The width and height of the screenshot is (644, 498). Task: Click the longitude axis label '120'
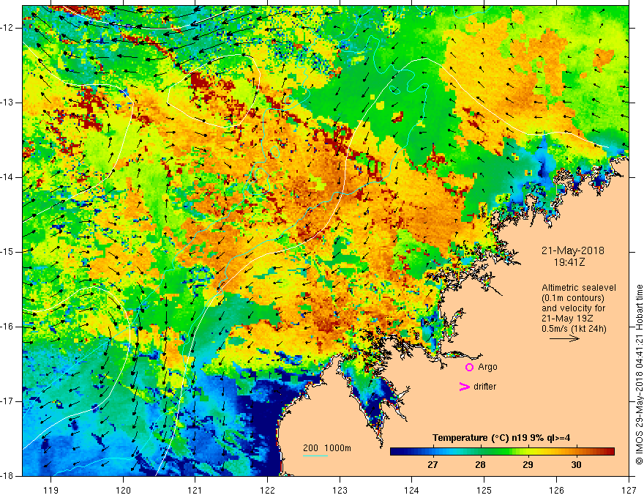point(123,490)
